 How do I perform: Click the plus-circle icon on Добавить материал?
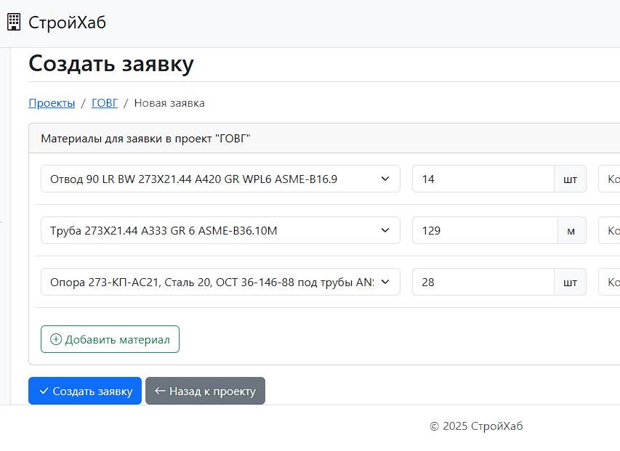56,339
